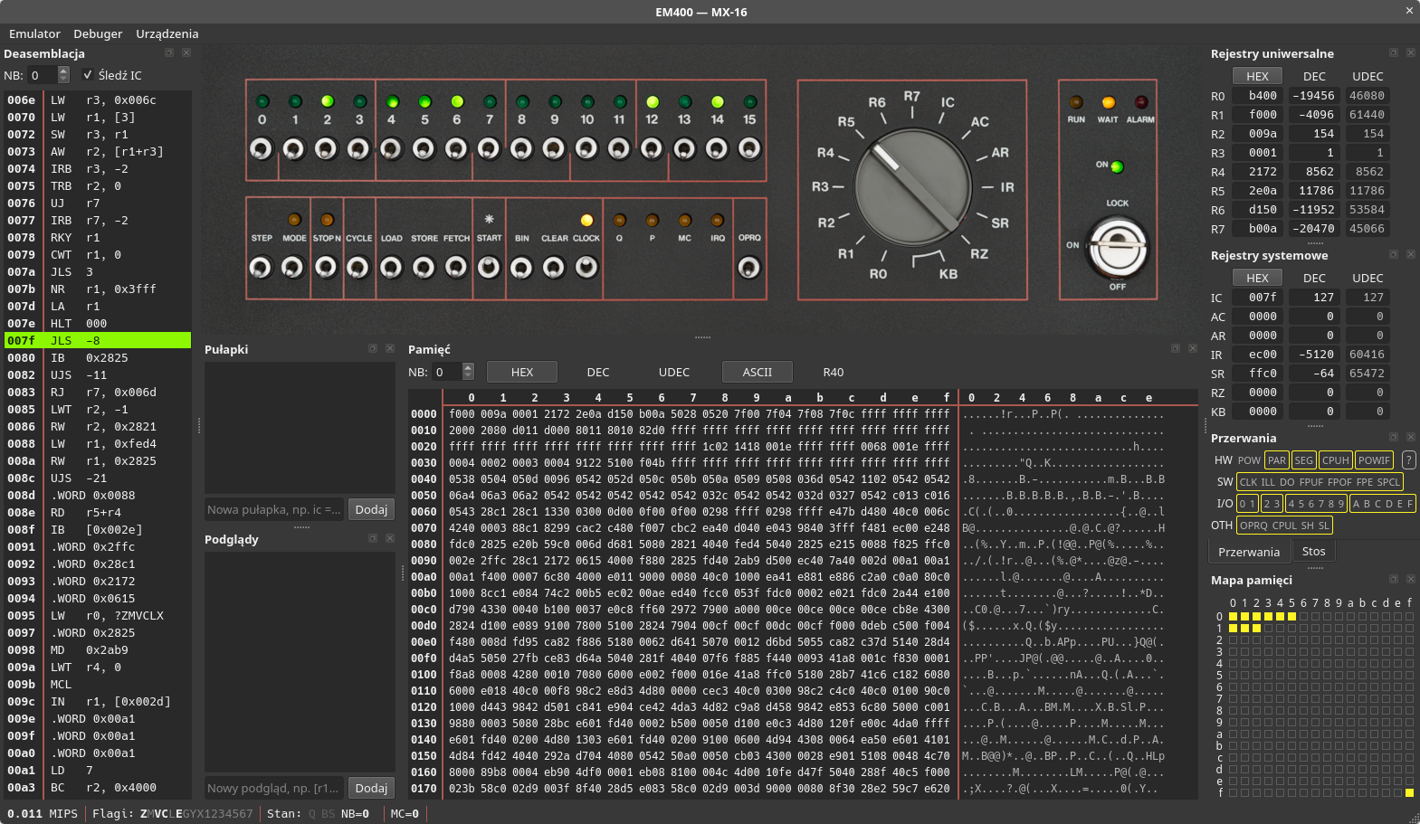Turn the register selector rotary knob
This screenshot has width=1420, height=824.
tap(912, 185)
